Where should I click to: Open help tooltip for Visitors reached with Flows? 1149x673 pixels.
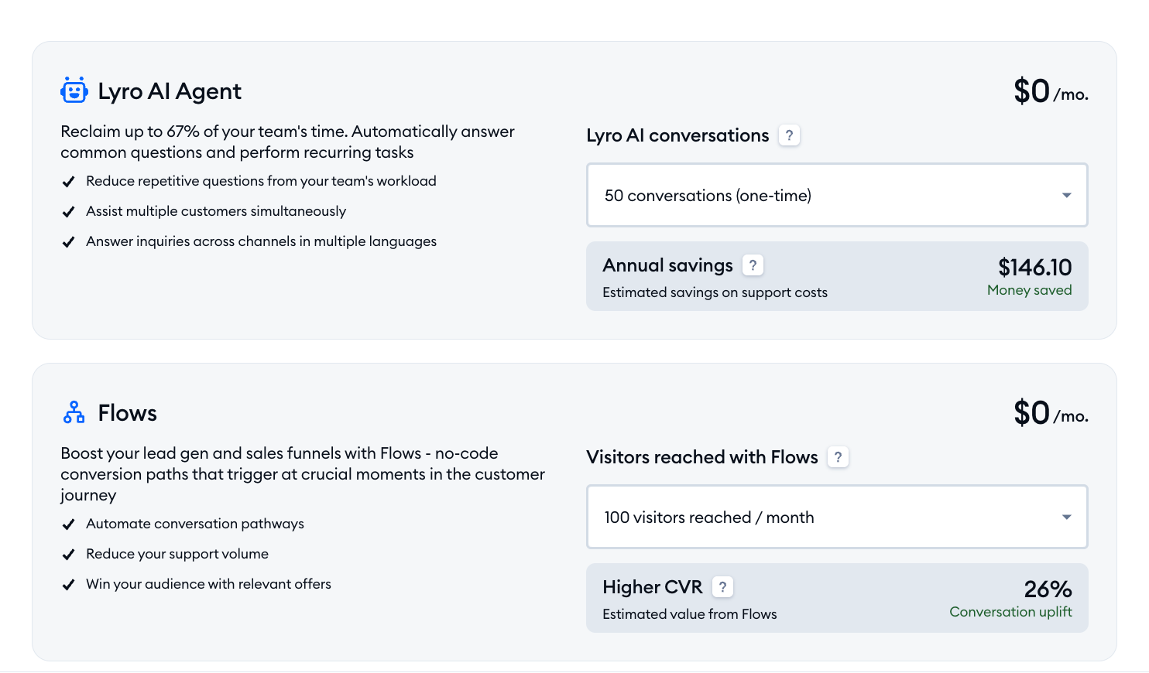(838, 457)
